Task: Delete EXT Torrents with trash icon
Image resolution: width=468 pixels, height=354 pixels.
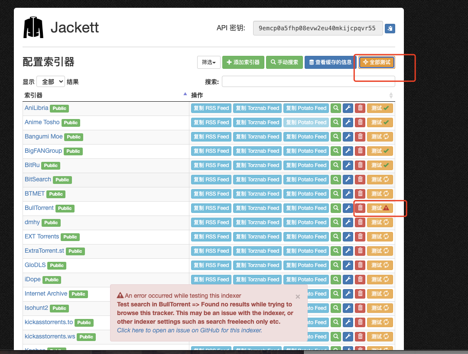Action: pyautogui.click(x=360, y=237)
